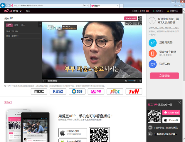Click the page scrollbar down arrow
This screenshot has width=185, height=142.
click(x=184, y=138)
